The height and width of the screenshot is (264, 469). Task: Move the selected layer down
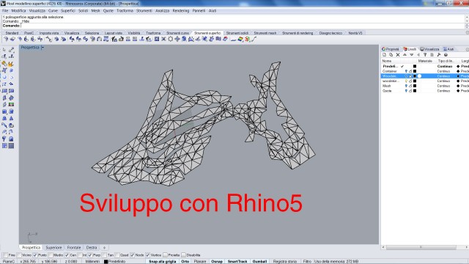(412, 55)
